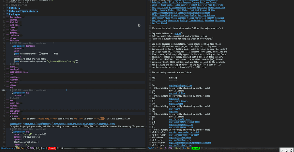Click the firstlove.org buffer name in mode line
Viewport: 294px width, 152px height.
click(8, 148)
